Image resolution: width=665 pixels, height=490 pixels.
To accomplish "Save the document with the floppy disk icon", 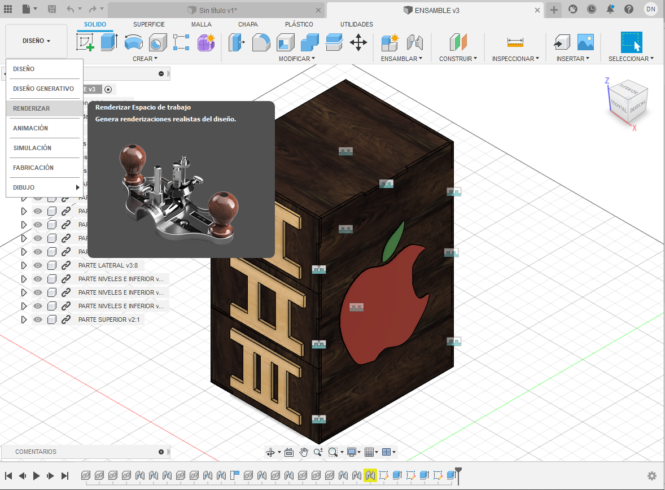I will (51, 10).
